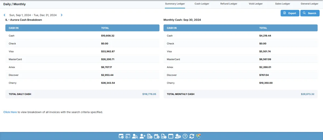Switch to the Void Ledger tab
Screen dimensions: 323x140
click(x=256, y=4)
